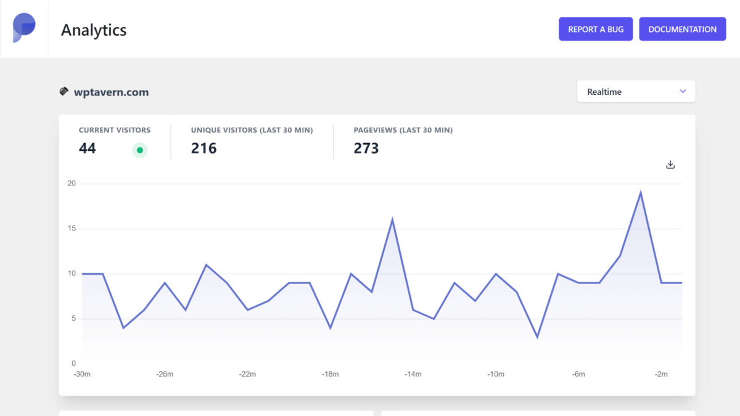Click the site icon beside wptavern.com
The height and width of the screenshot is (416, 740).
click(x=64, y=92)
